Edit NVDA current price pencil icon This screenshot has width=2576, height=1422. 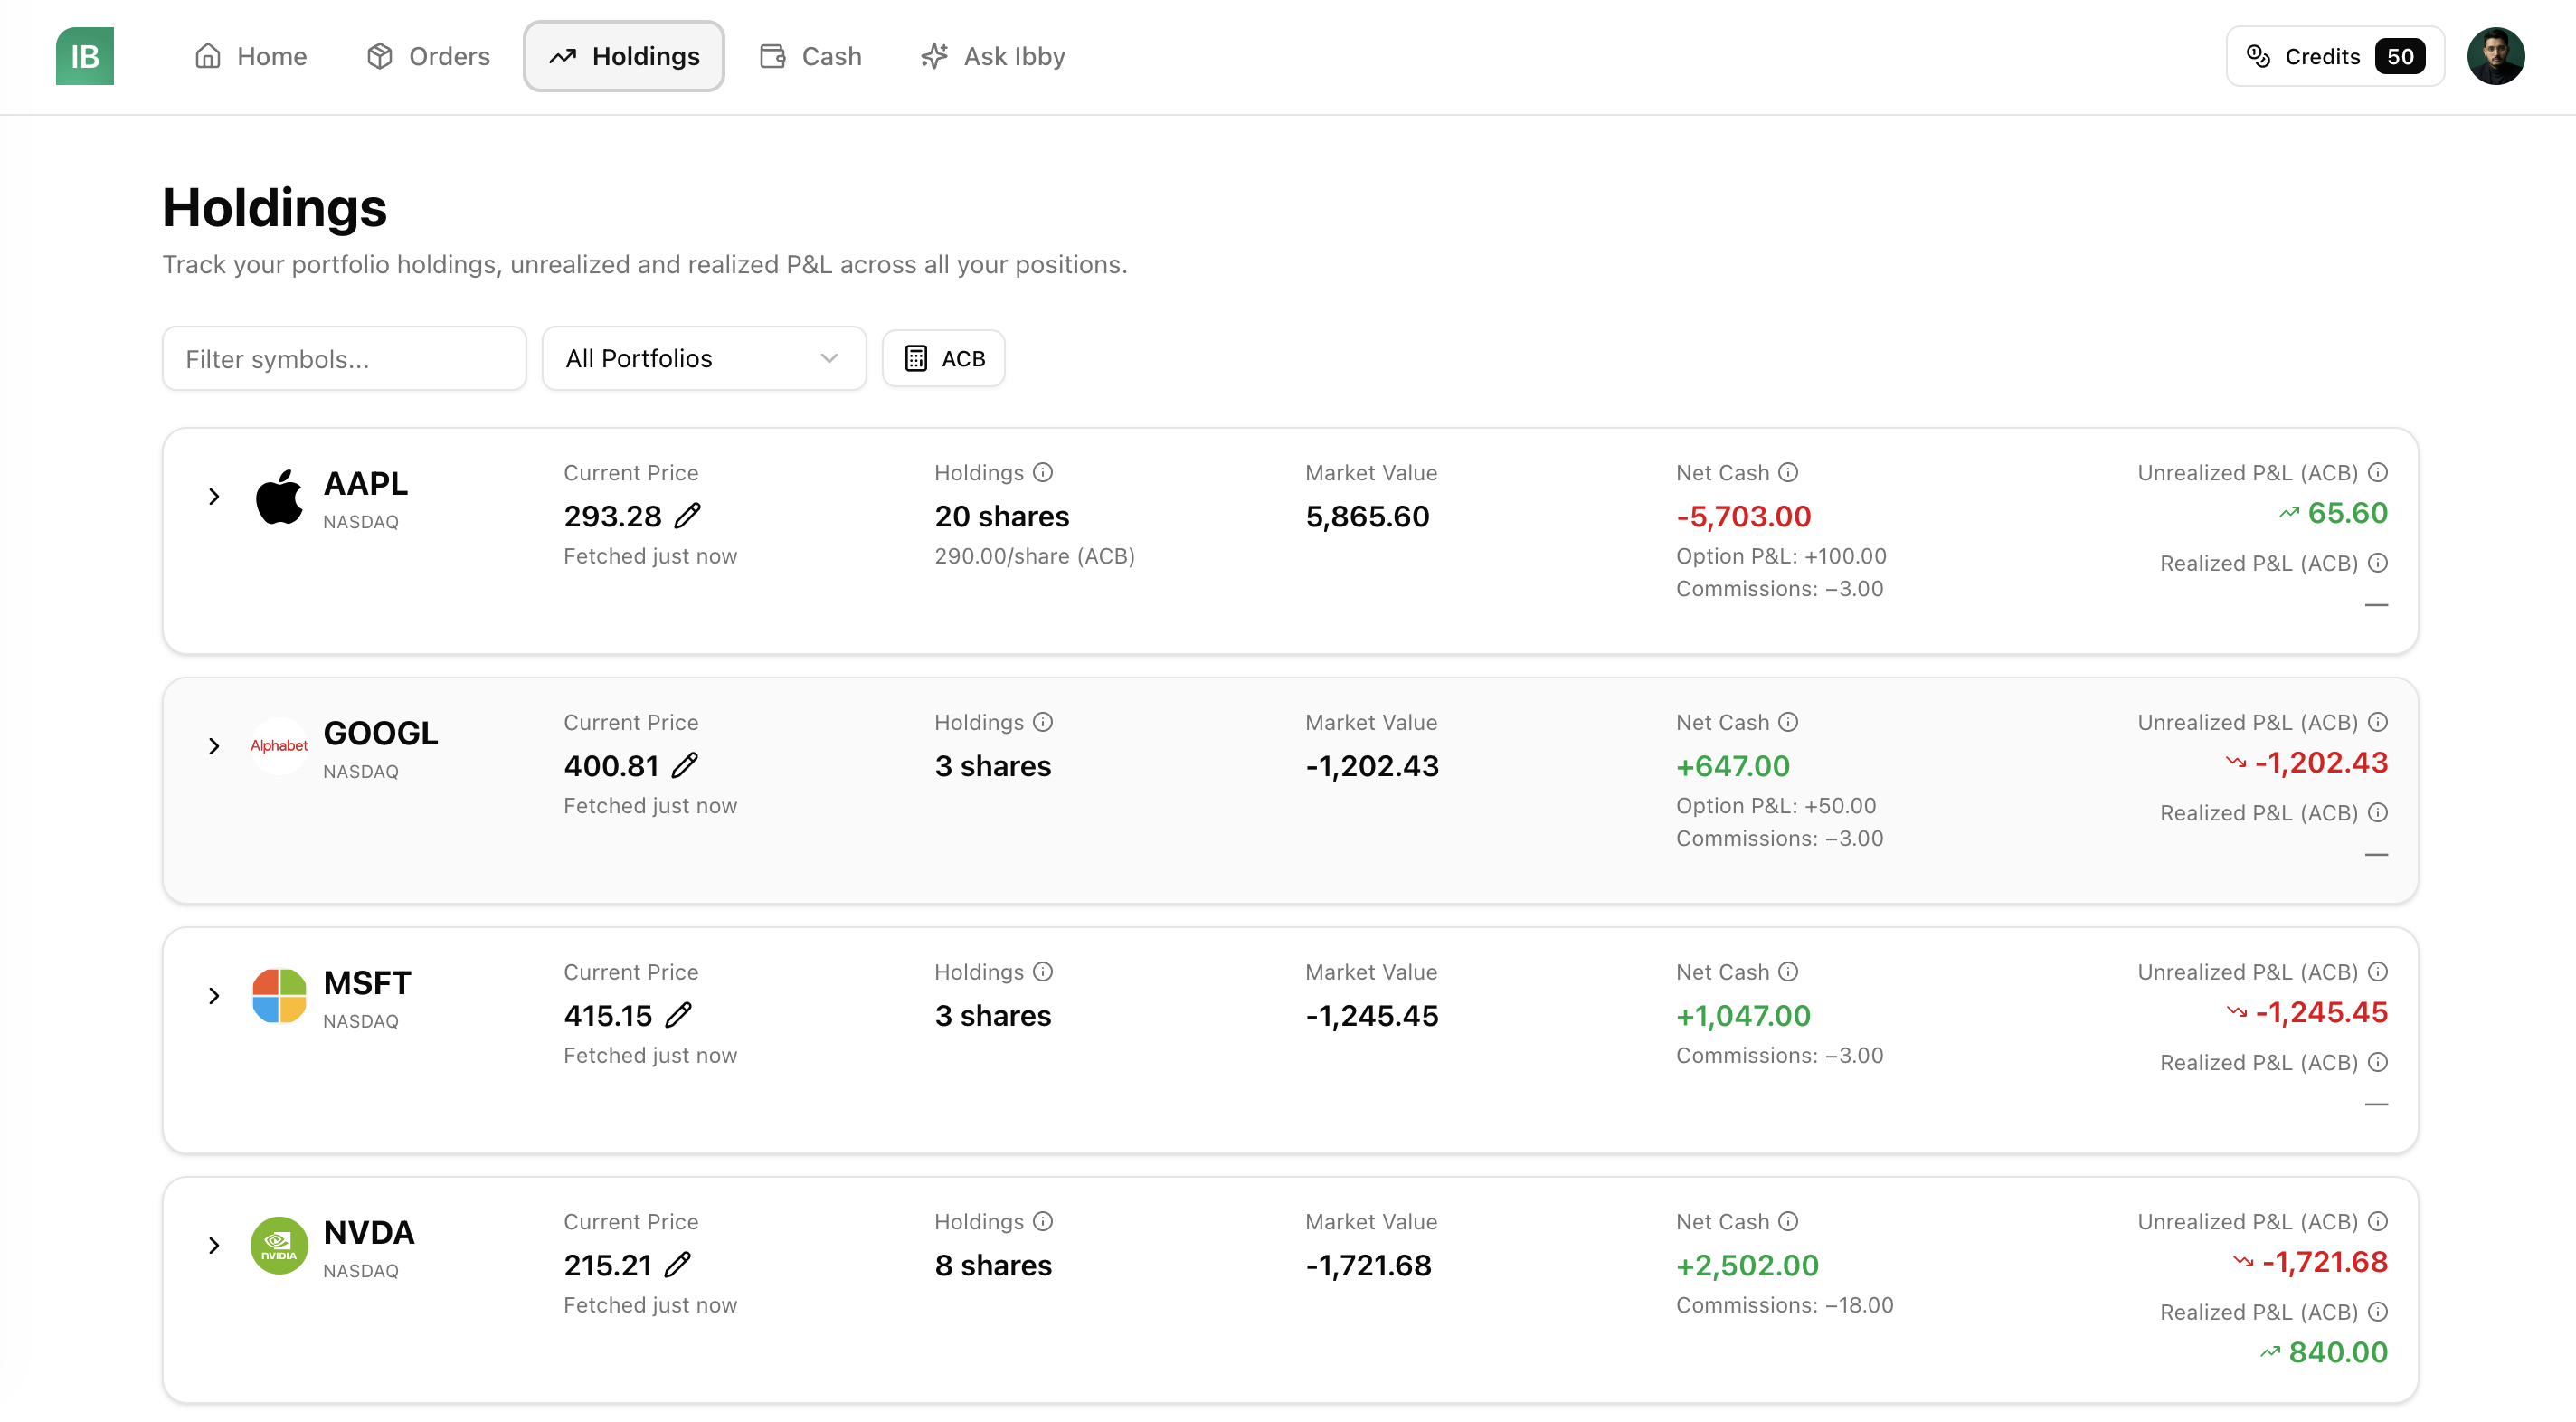(x=677, y=1265)
